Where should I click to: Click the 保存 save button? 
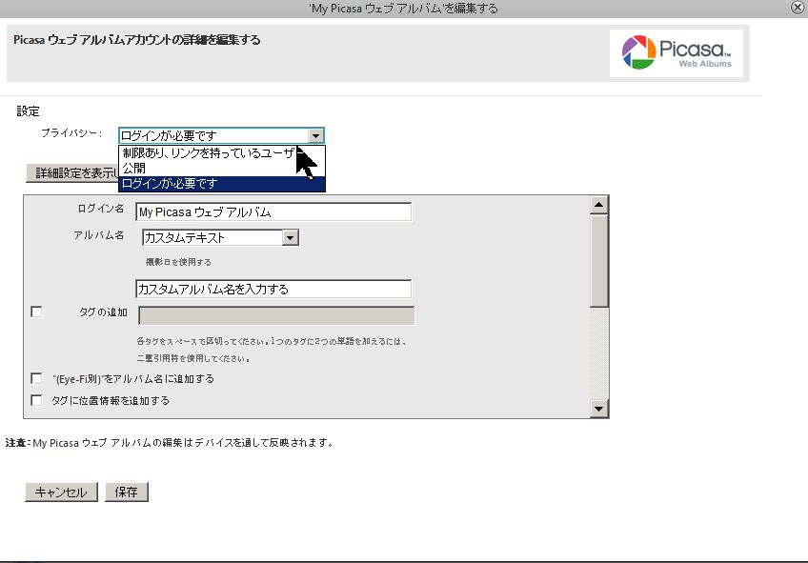tap(126, 492)
